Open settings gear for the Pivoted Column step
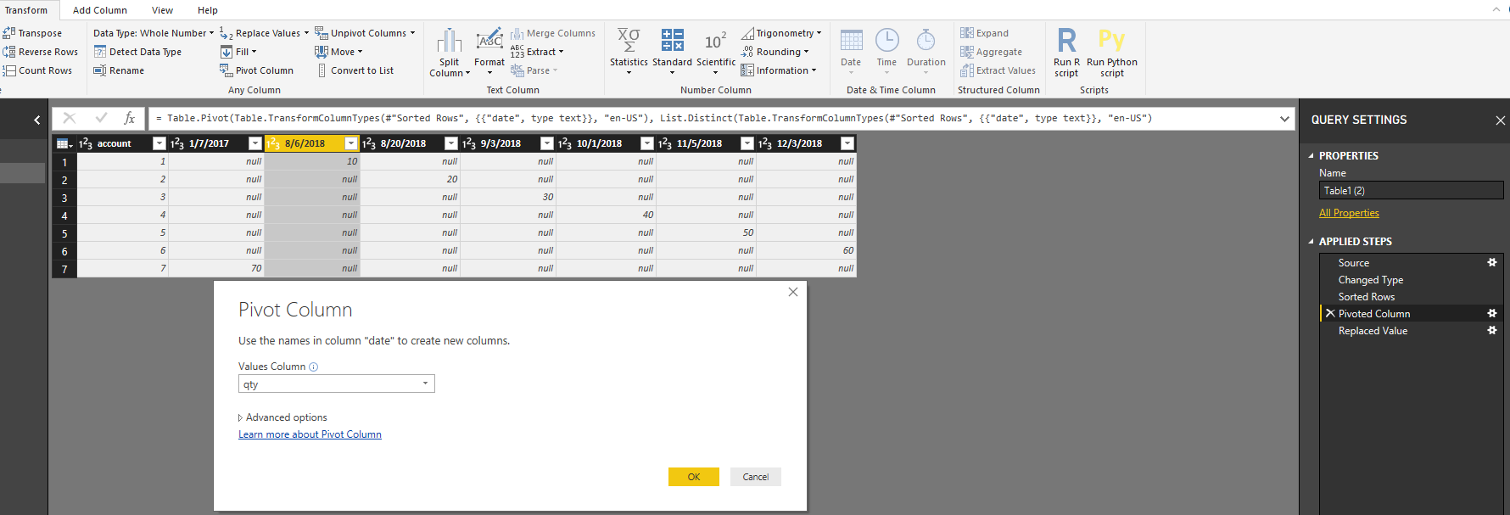The height and width of the screenshot is (515, 1510). pos(1492,313)
